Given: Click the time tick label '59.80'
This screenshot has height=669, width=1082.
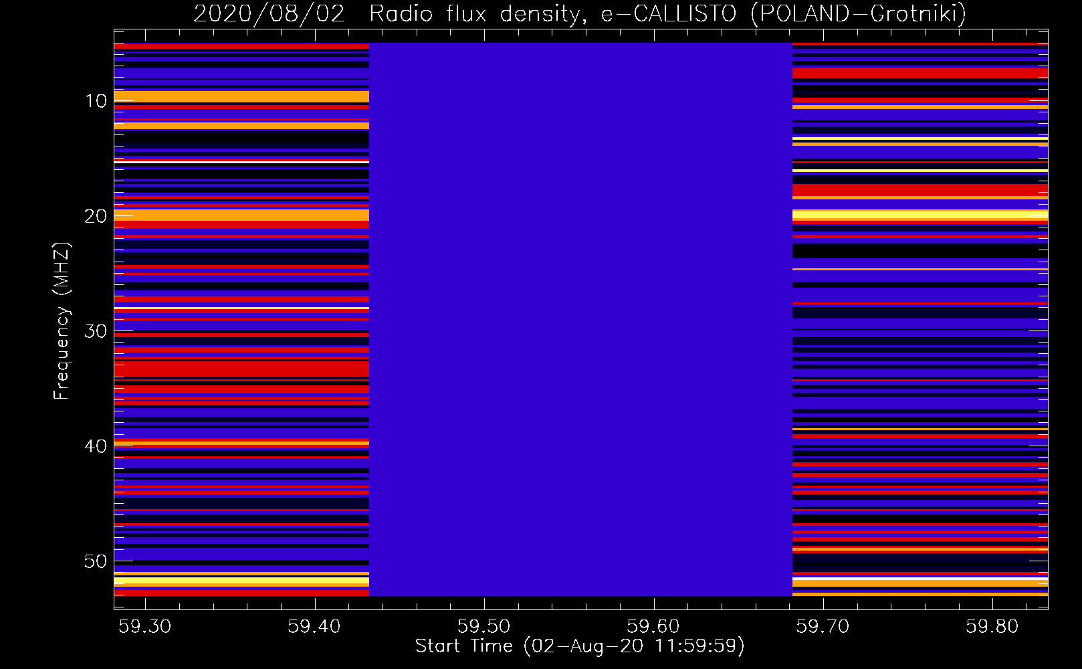Looking at the screenshot, I should (992, 627).
